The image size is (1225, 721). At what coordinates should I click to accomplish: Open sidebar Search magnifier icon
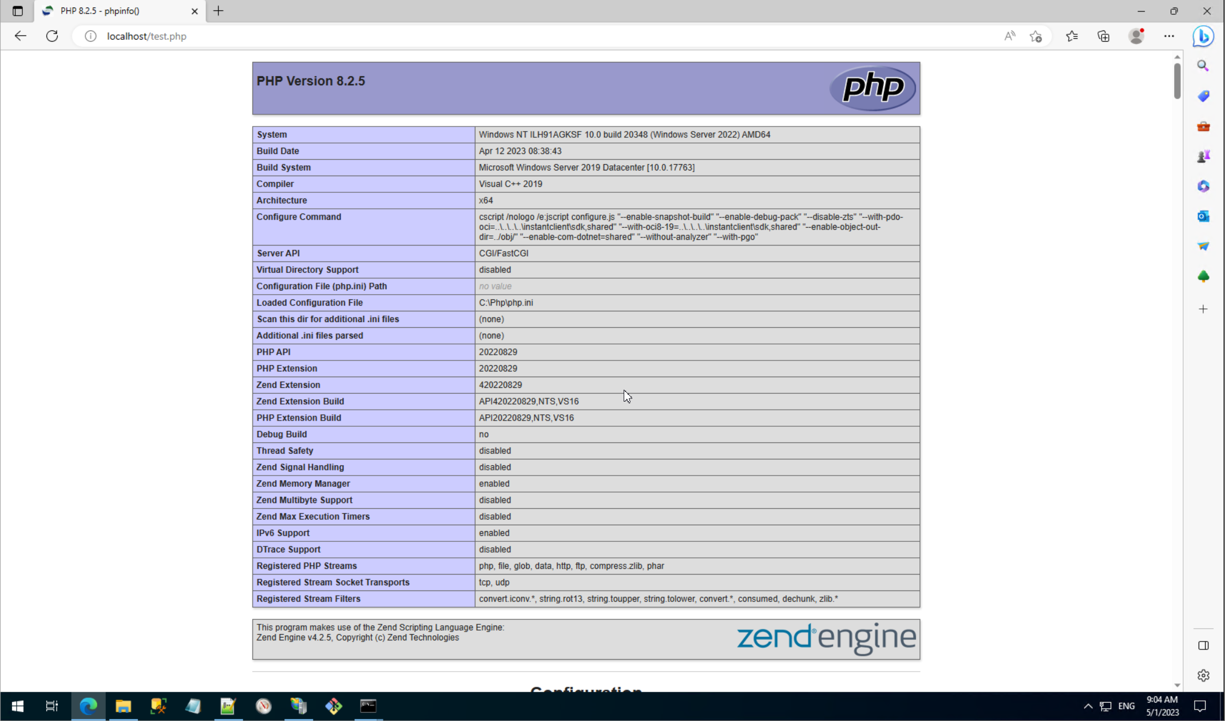click(x=1203, y=66)
